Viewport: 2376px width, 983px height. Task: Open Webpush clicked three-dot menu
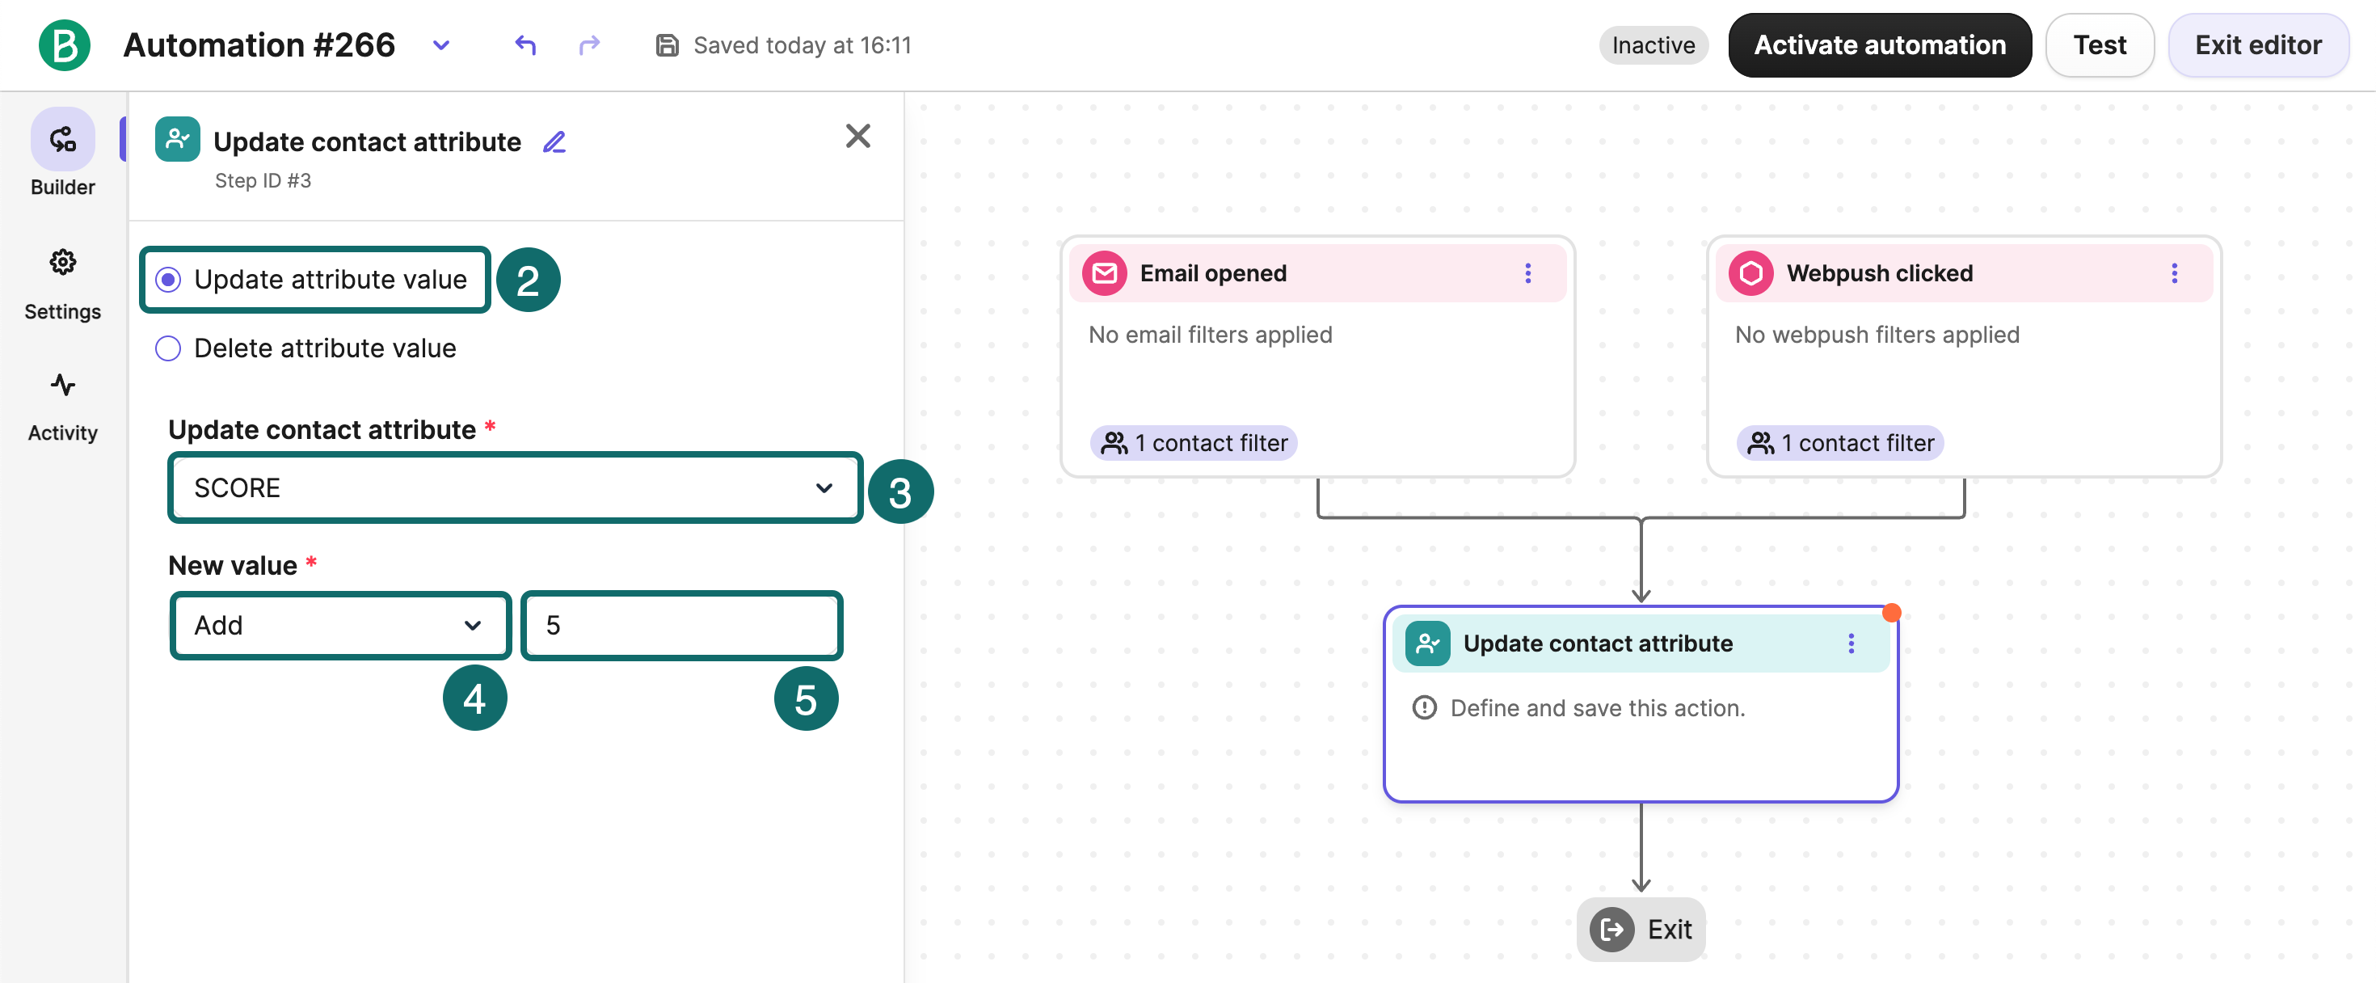[x=2174, y=273]
